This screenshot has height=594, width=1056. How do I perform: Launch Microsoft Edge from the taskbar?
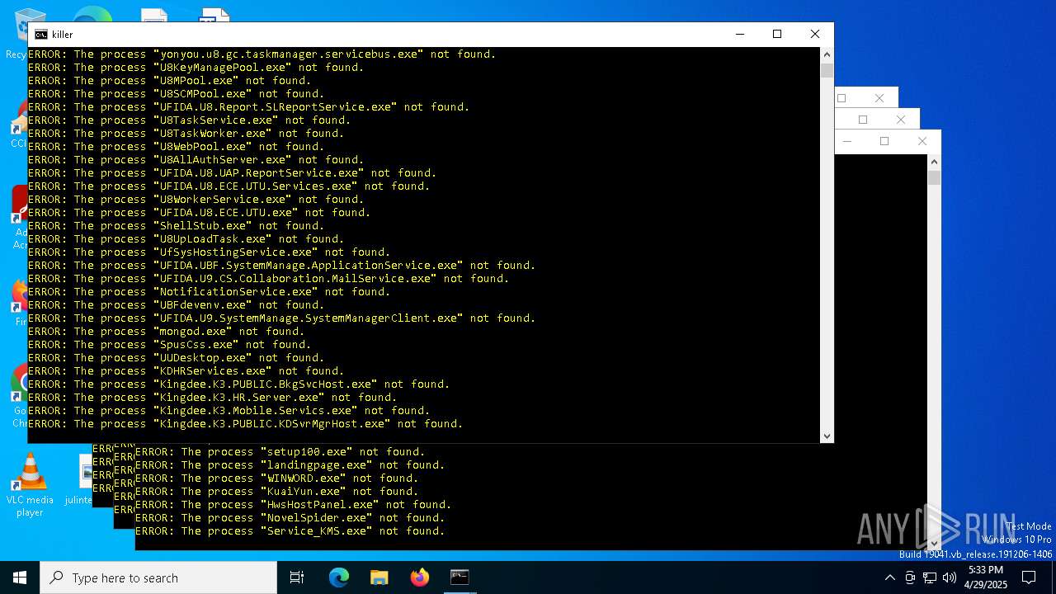pyautogui.click(x=339, y=577)
